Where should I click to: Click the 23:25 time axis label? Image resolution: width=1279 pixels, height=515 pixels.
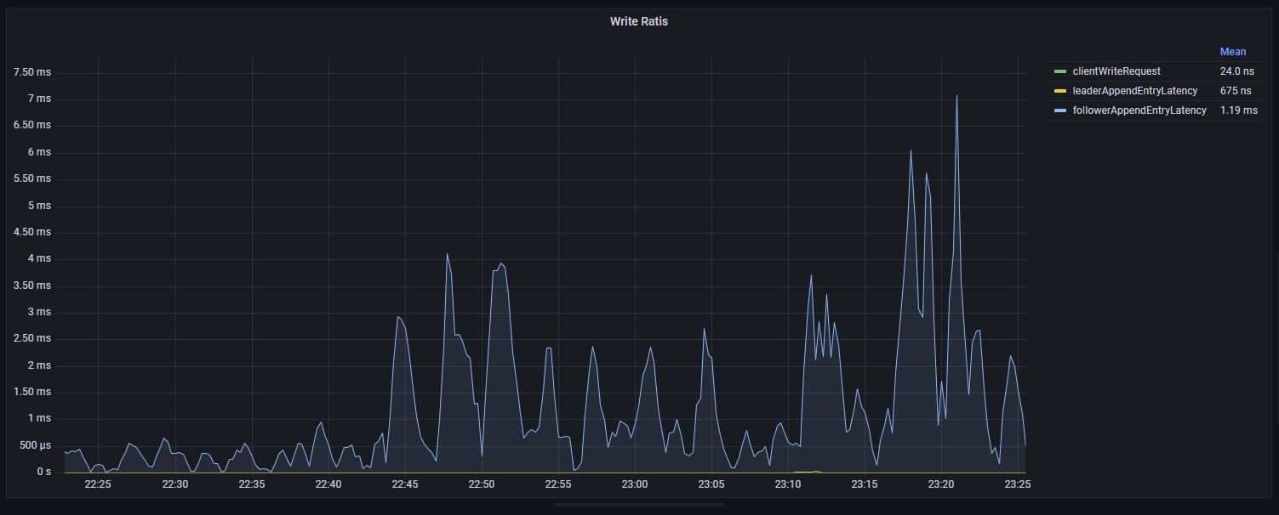(1017, 484)
